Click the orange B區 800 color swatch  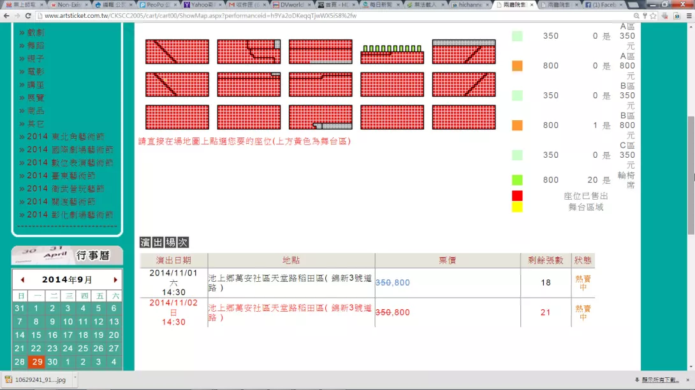[x=517, y=125]
